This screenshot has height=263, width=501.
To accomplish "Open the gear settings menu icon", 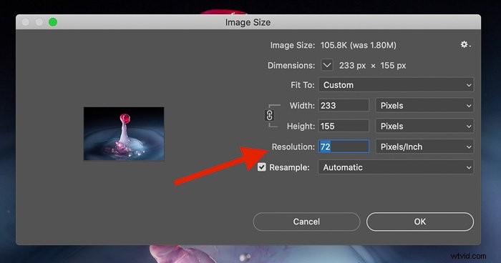I will (465, 45).
